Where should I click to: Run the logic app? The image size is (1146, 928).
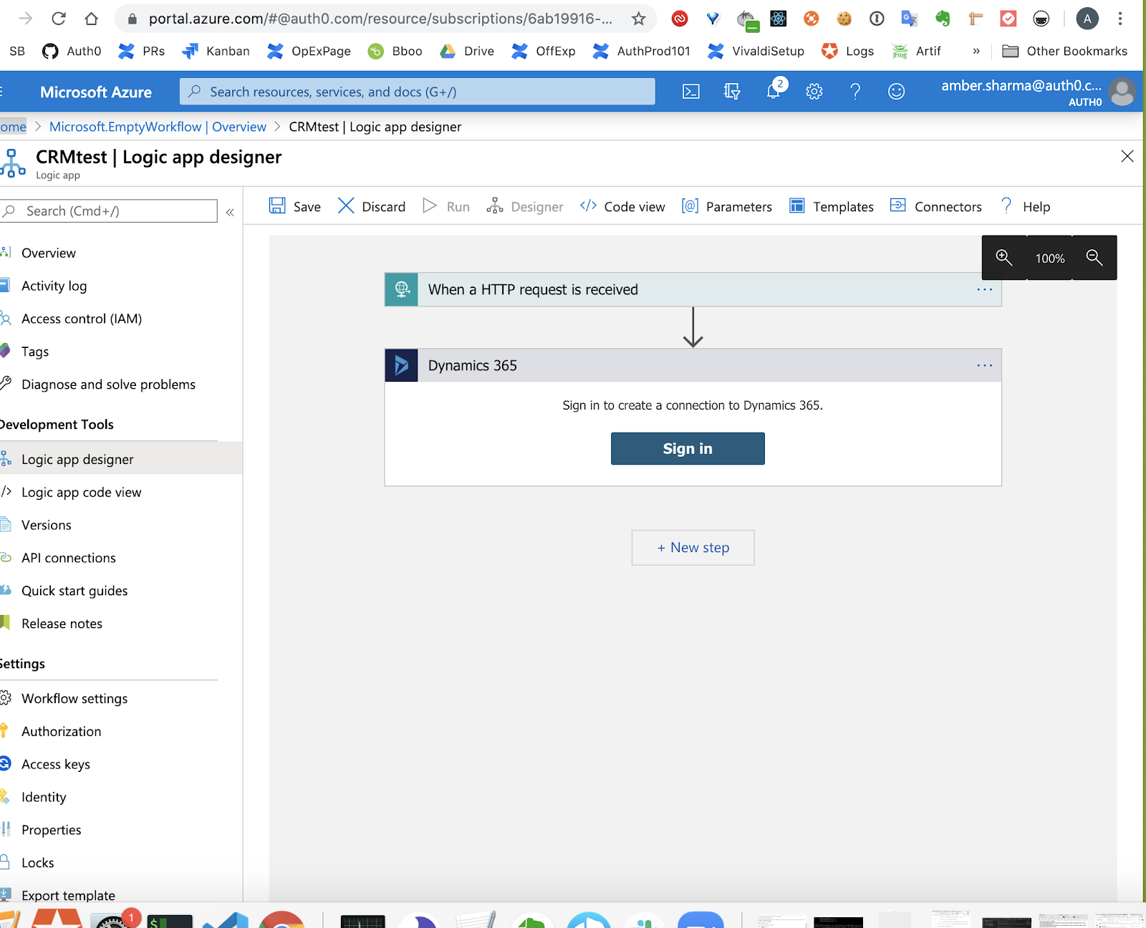coord(446,206)
